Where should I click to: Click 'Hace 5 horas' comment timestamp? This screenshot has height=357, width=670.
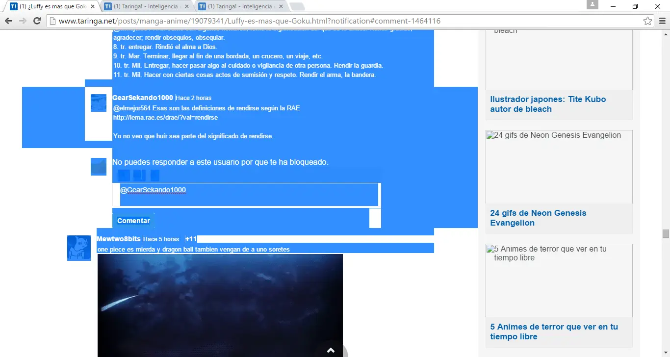pyautogui.click(x=161, y=239)
